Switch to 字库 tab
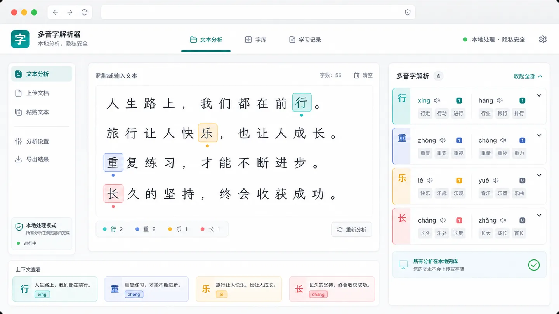This screenshot has height=314, width=559. click(255, 40)
